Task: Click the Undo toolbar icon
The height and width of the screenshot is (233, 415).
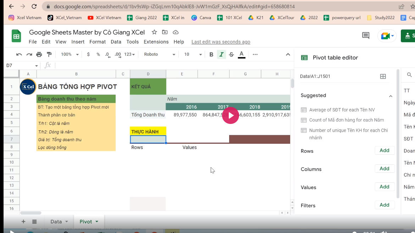Action: [19, 55]
